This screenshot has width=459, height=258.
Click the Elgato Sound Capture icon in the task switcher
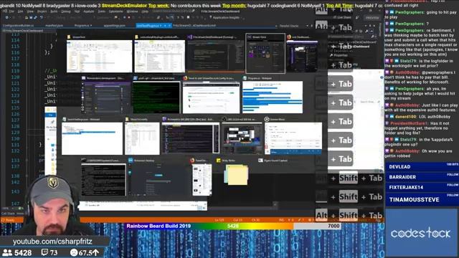[260, 161]
